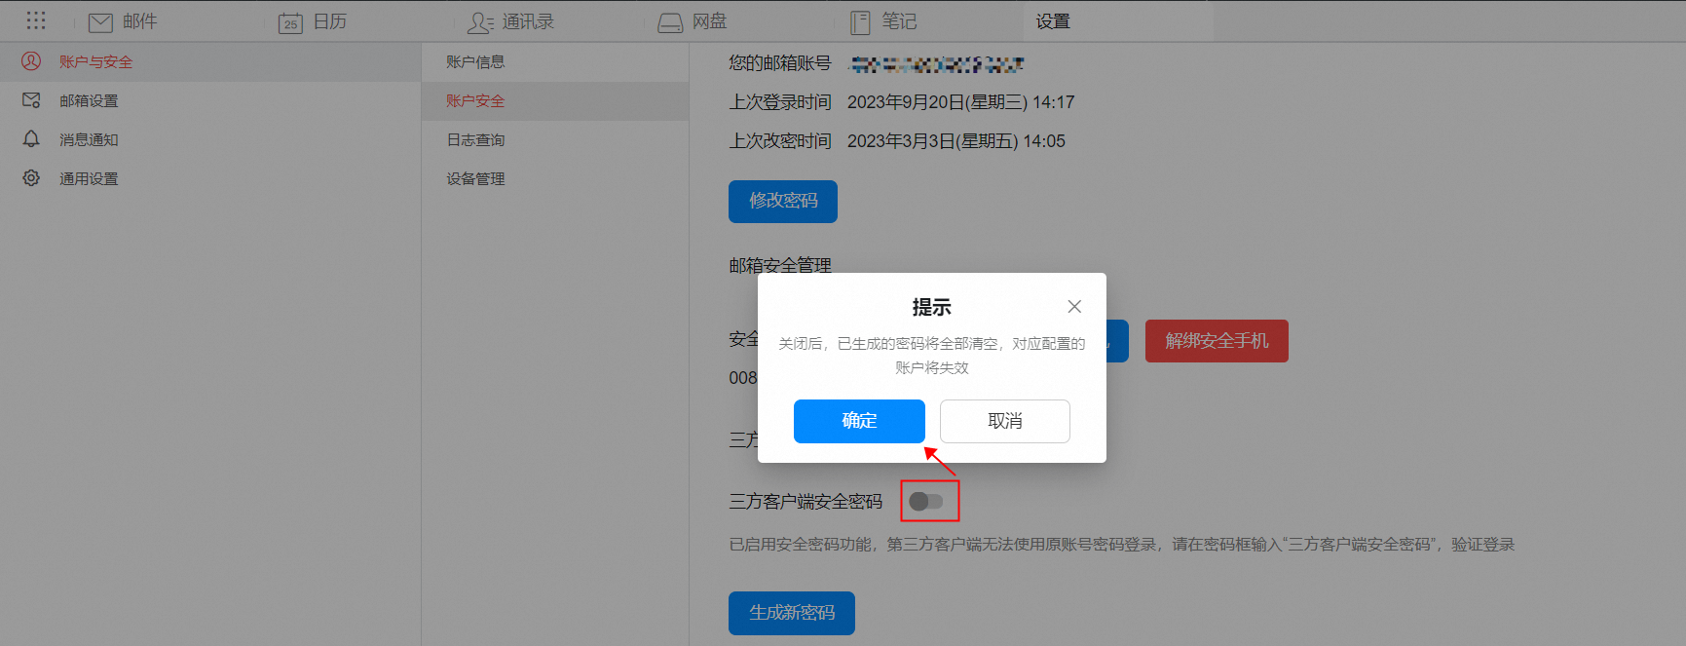Open the Net Disk drive icon
The height and width of the screenshot is (646, 1686).
coord(670,22)
